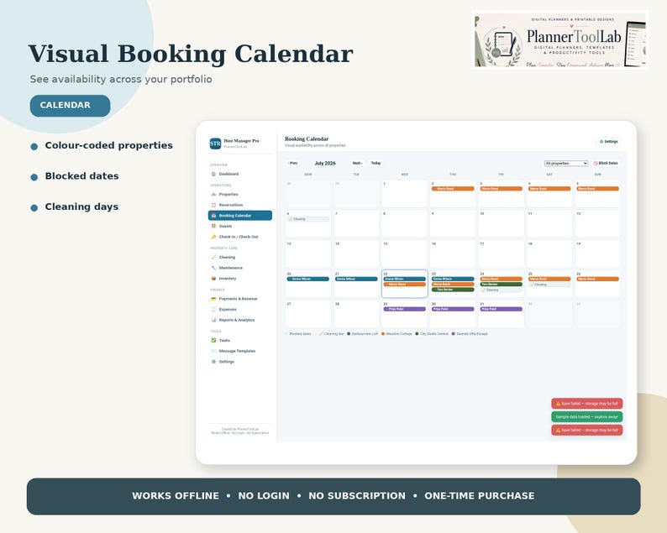Image resolution: width=667 pixels, height=533 pixels.
Task: Click the green City Studio Central legend swatch
Action: 417,334
